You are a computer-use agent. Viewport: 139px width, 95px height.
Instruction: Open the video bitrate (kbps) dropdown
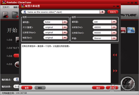(x=65, y=33)
